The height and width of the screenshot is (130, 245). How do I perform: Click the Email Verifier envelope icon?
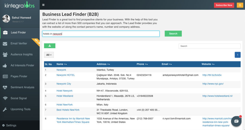(5, 44)
